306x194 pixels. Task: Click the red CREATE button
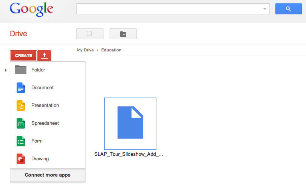[23, 56]
